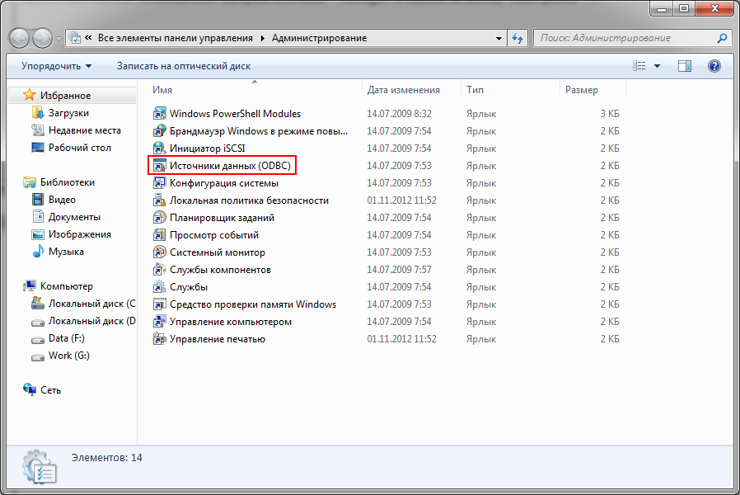Click the date 14.07.2009 8:32
This screenshot has width=740, height=495.
(x=400, y=114)
